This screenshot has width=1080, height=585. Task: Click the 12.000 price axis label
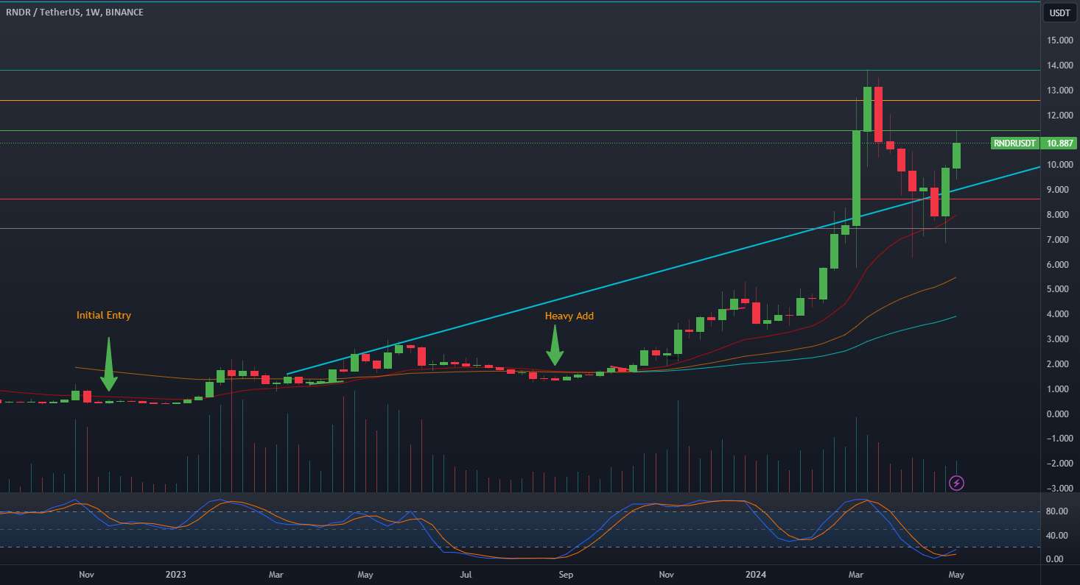tap(1059, 116)
